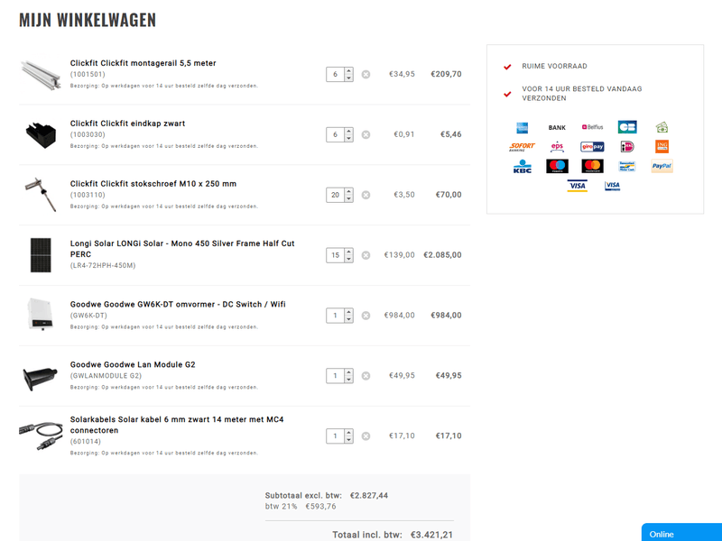The width and height of the screenshot is (722, 541).
Task: Select the Belfius payment icon
Action: (x=592, y=127)
